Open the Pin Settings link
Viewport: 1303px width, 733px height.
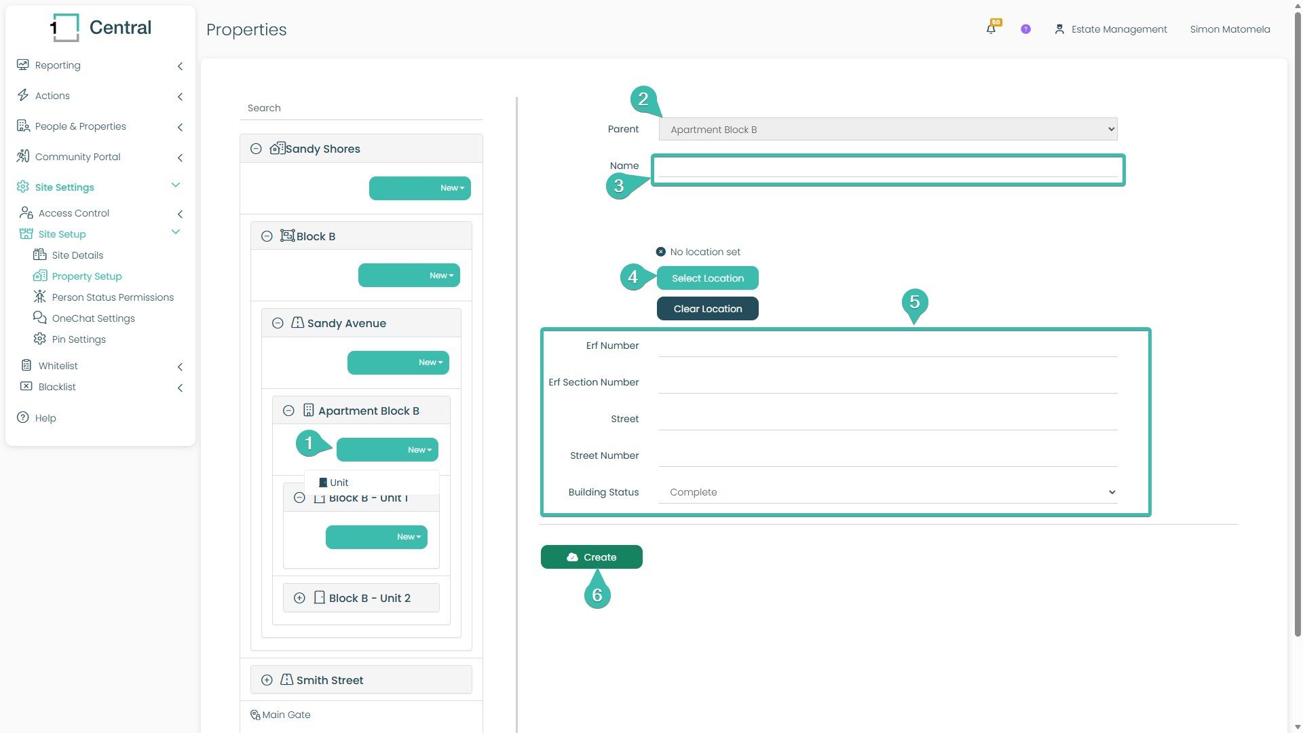tap(79, 339)
